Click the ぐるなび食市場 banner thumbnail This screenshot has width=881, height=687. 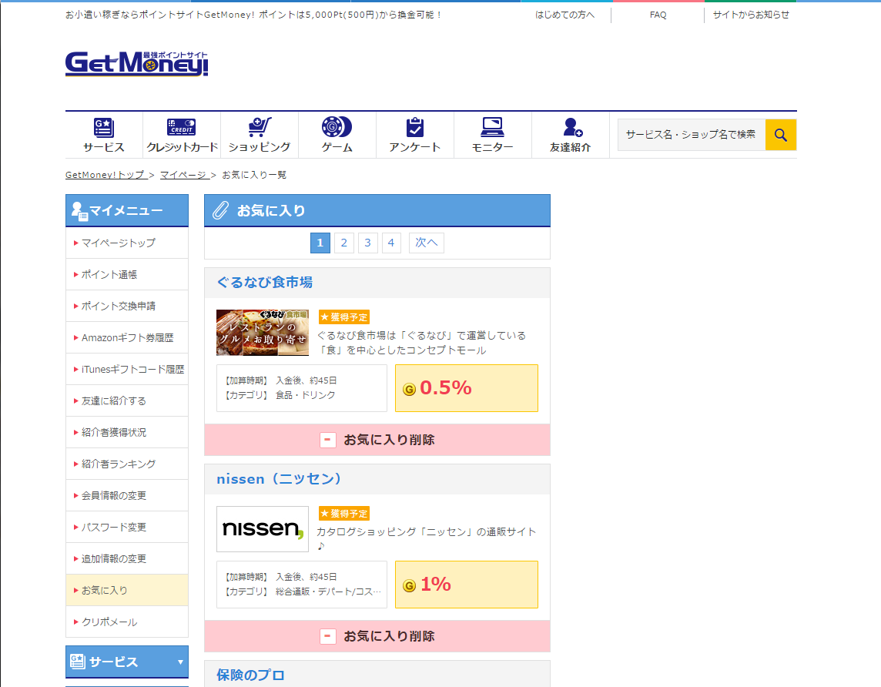pos(263,333)
